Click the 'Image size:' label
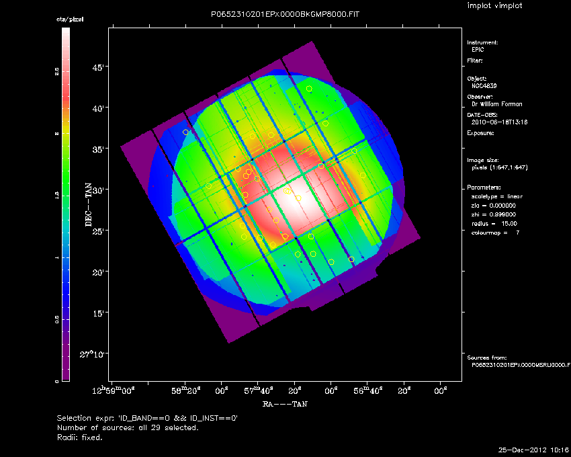The width and height of the screenshot is (571, 457). 483,161
